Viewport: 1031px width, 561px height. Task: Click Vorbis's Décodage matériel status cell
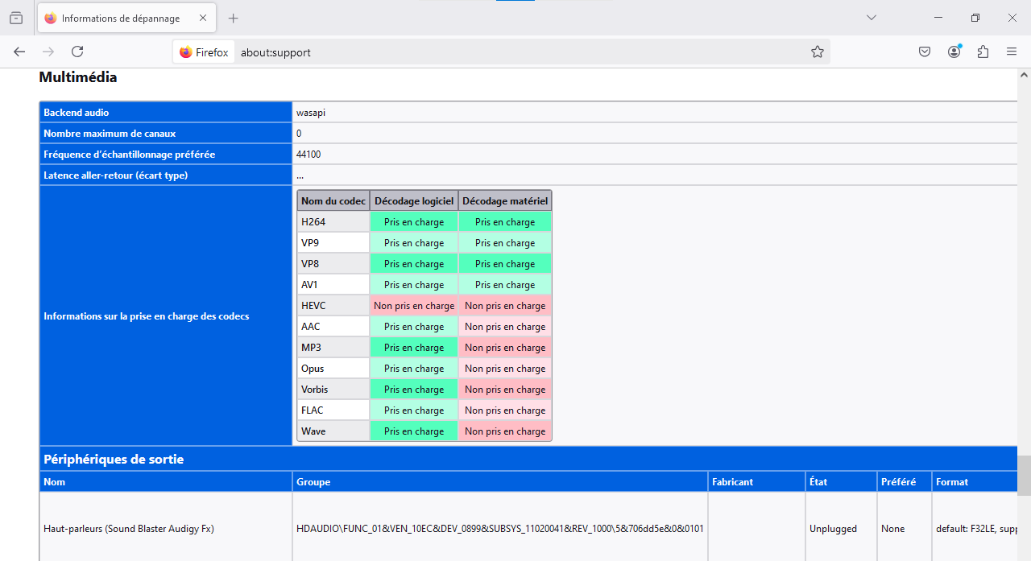(505, 390)
